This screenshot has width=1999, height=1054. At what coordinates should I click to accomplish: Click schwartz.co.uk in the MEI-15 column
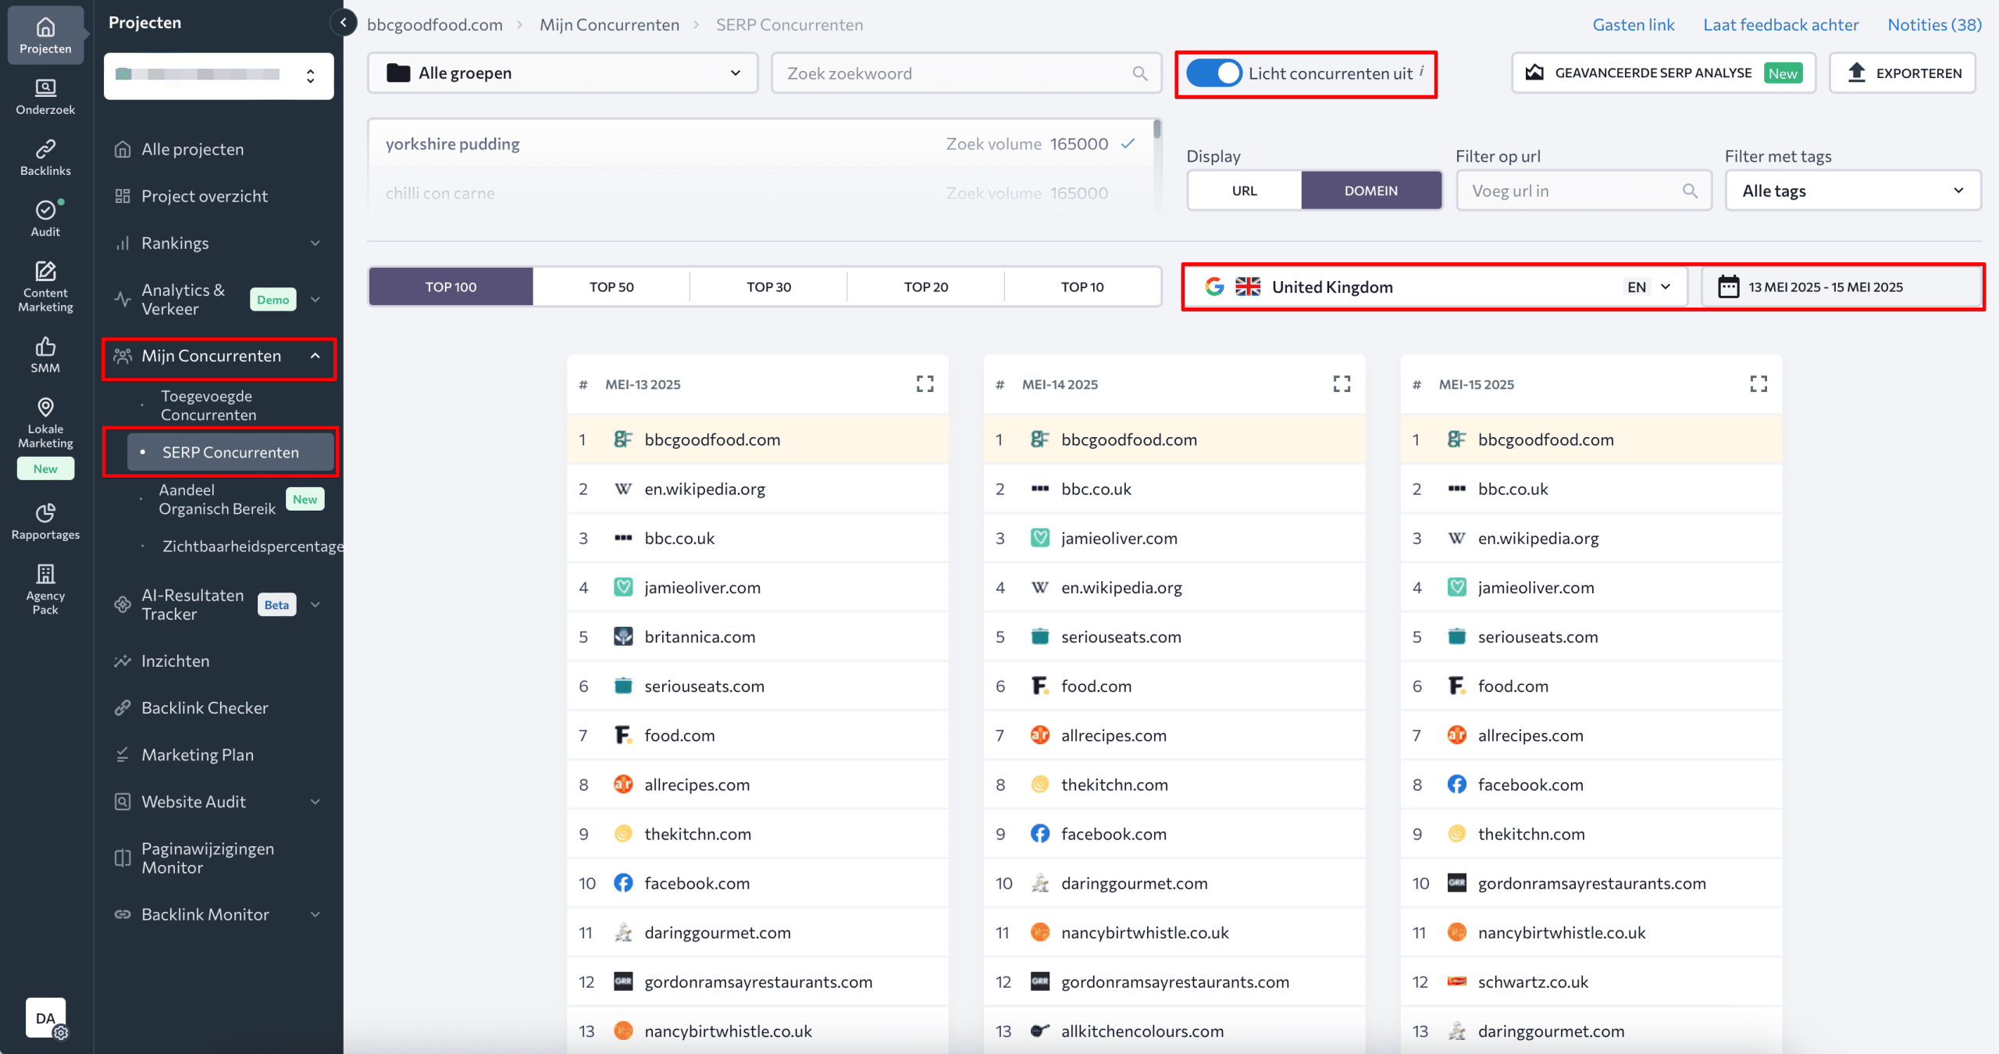pyautogui.click(x=1533, y=981)
